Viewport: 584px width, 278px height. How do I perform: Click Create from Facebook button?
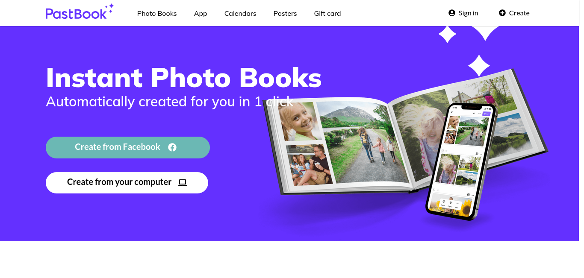(x=128, y=147)
